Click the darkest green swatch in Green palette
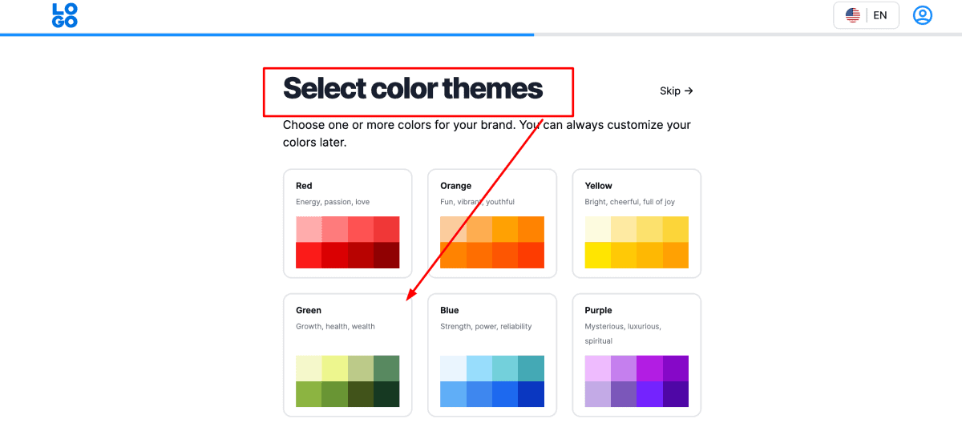 click(386, 394)
